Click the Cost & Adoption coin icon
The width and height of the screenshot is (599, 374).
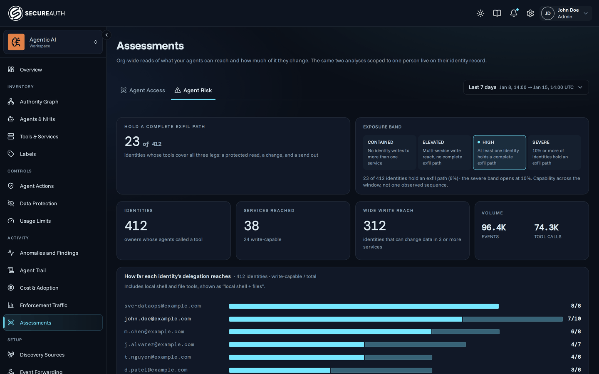pyautogui.click(x=11, y=288)
